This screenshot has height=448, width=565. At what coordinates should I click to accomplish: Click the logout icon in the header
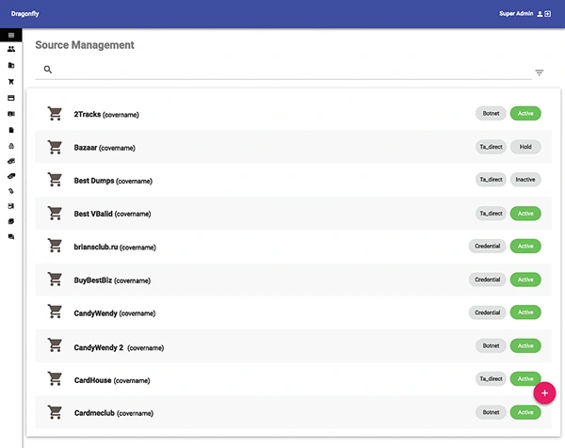548,14
